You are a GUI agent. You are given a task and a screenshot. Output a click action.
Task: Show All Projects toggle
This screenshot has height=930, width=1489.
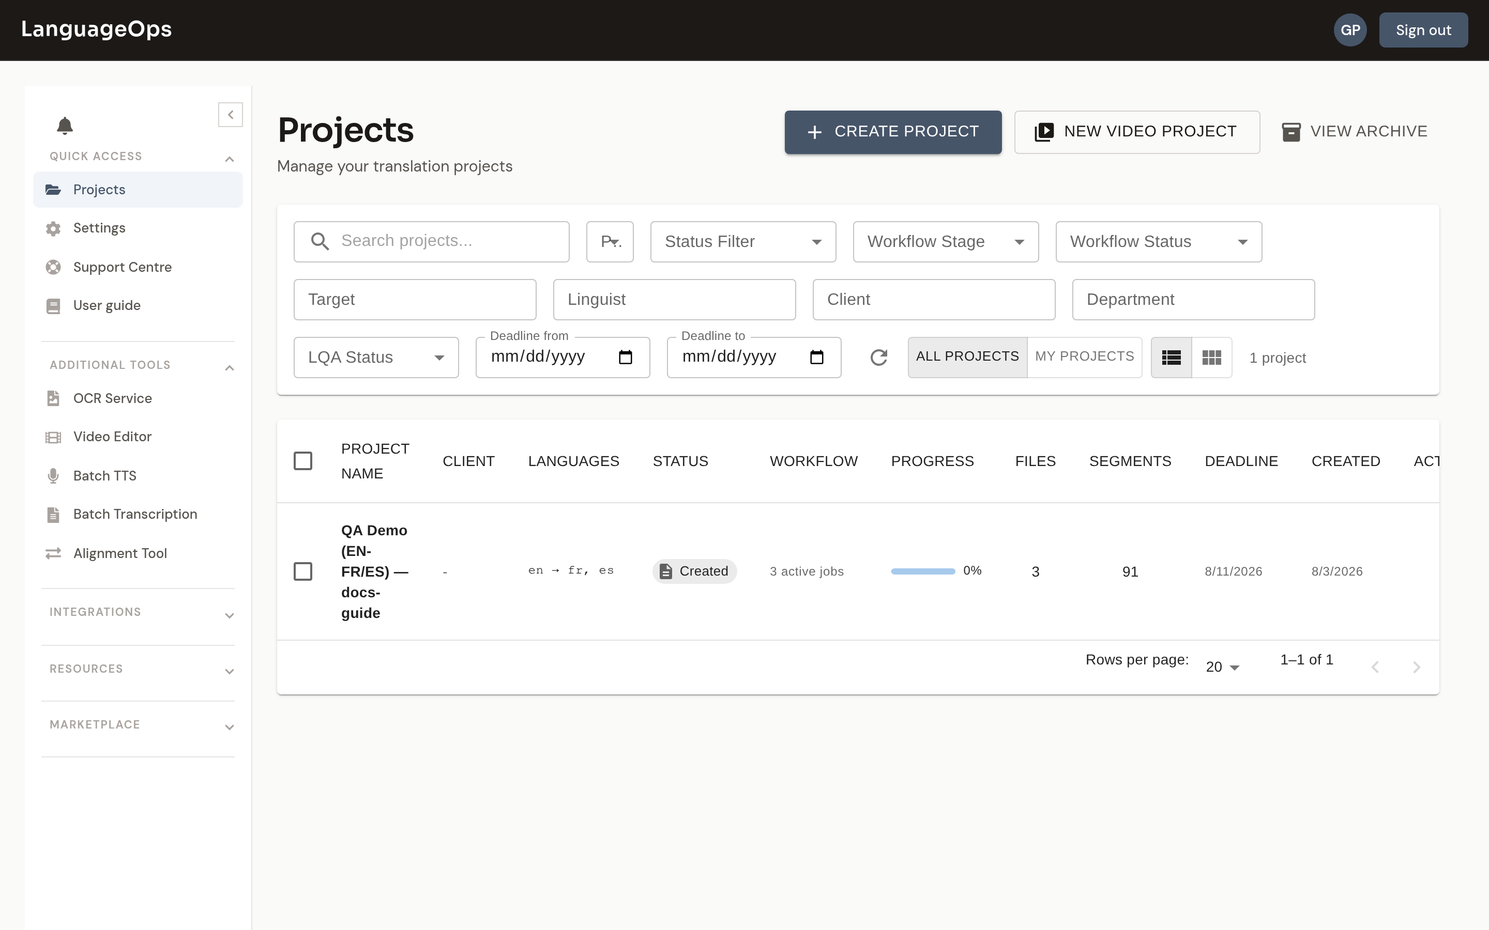(967, 357)
